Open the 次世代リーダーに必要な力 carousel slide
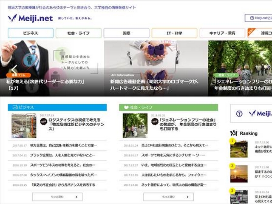Screen dimensions: 272x204 point(52,68)
